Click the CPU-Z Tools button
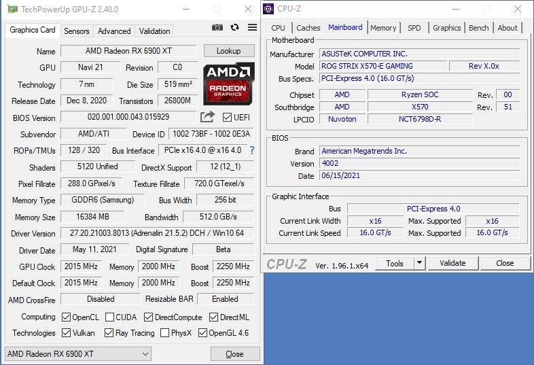Screen dimensions: 534x365 click(x=395, y=263)
